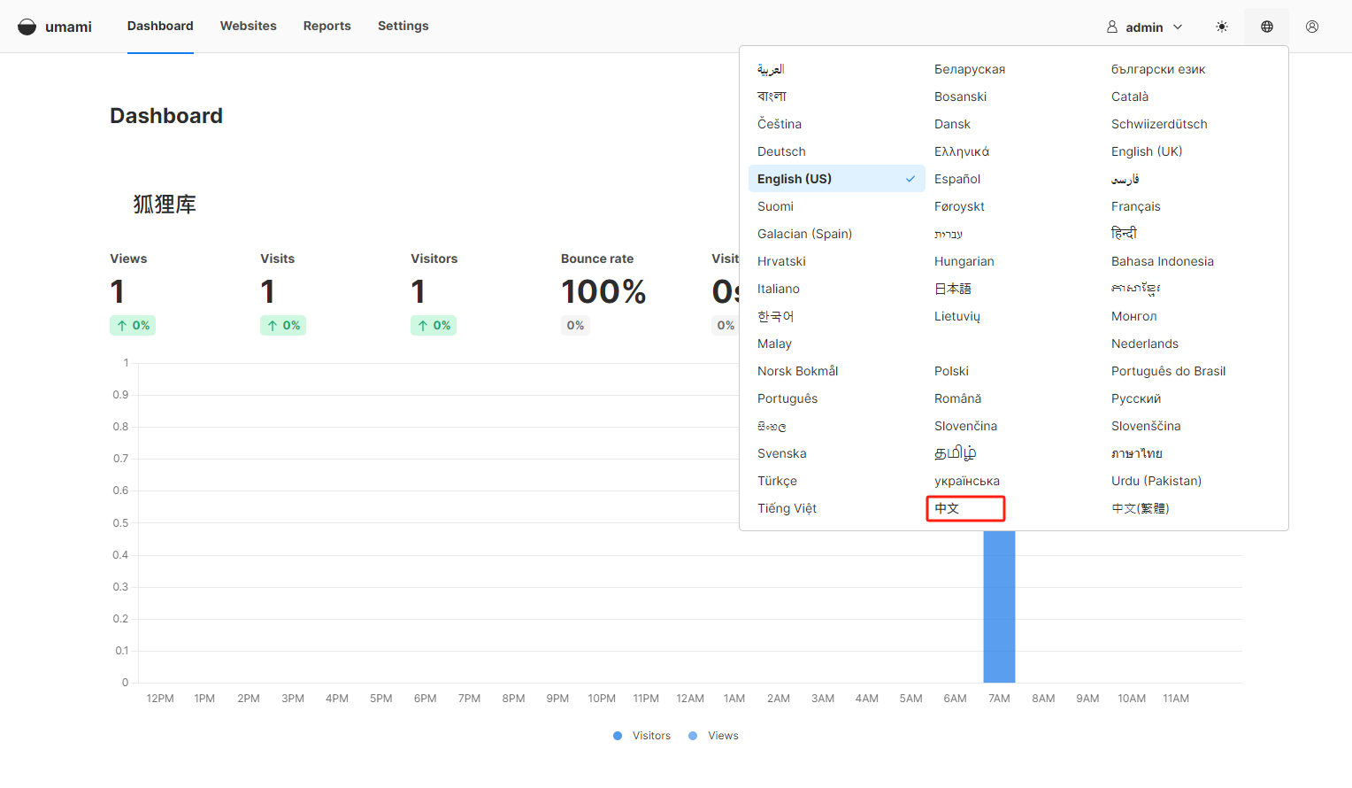
Task: Expand the admin account dropdown
Action: point(1144,27)
